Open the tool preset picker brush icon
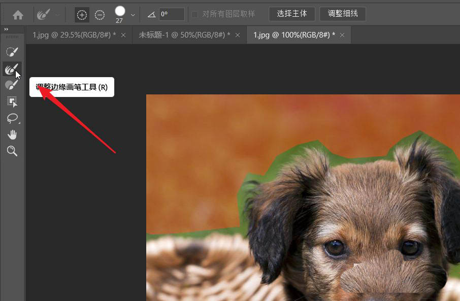The height and width of the screenshot is (301, 460). pyautogui.click(x=44, y=14)
